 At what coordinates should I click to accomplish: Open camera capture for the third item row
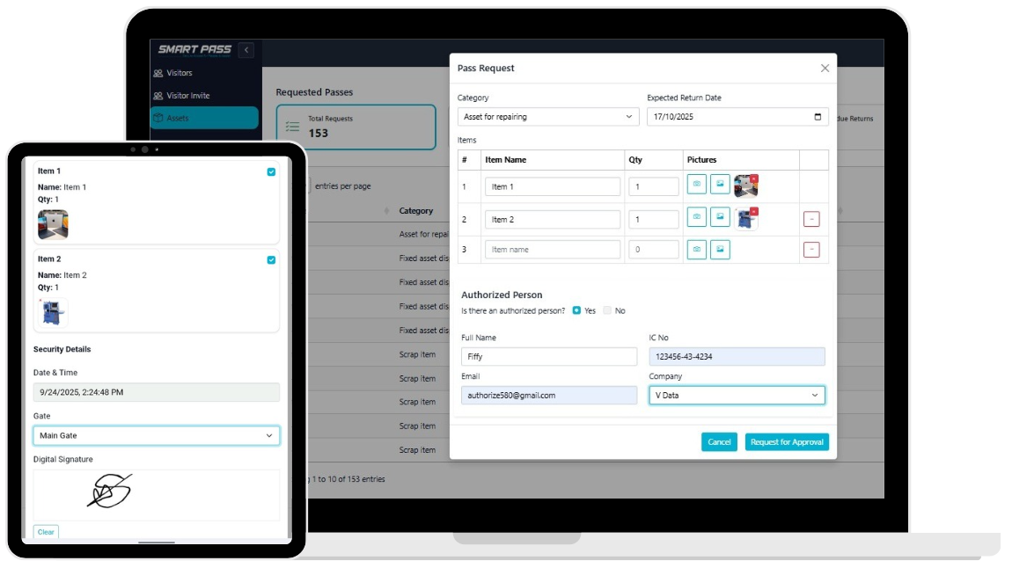[x=697, y=249]
